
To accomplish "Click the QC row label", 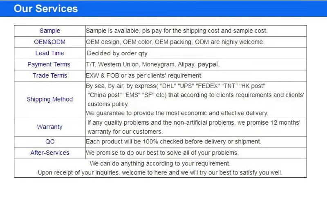I will tap(50, 142).
